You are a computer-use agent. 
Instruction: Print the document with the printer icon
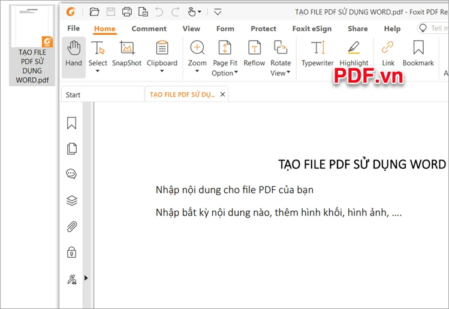pos(127,12)
